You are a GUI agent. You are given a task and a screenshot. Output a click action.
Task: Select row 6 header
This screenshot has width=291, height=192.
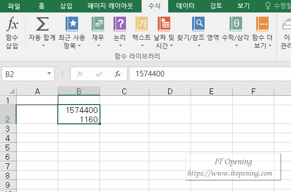pos(8,157)
